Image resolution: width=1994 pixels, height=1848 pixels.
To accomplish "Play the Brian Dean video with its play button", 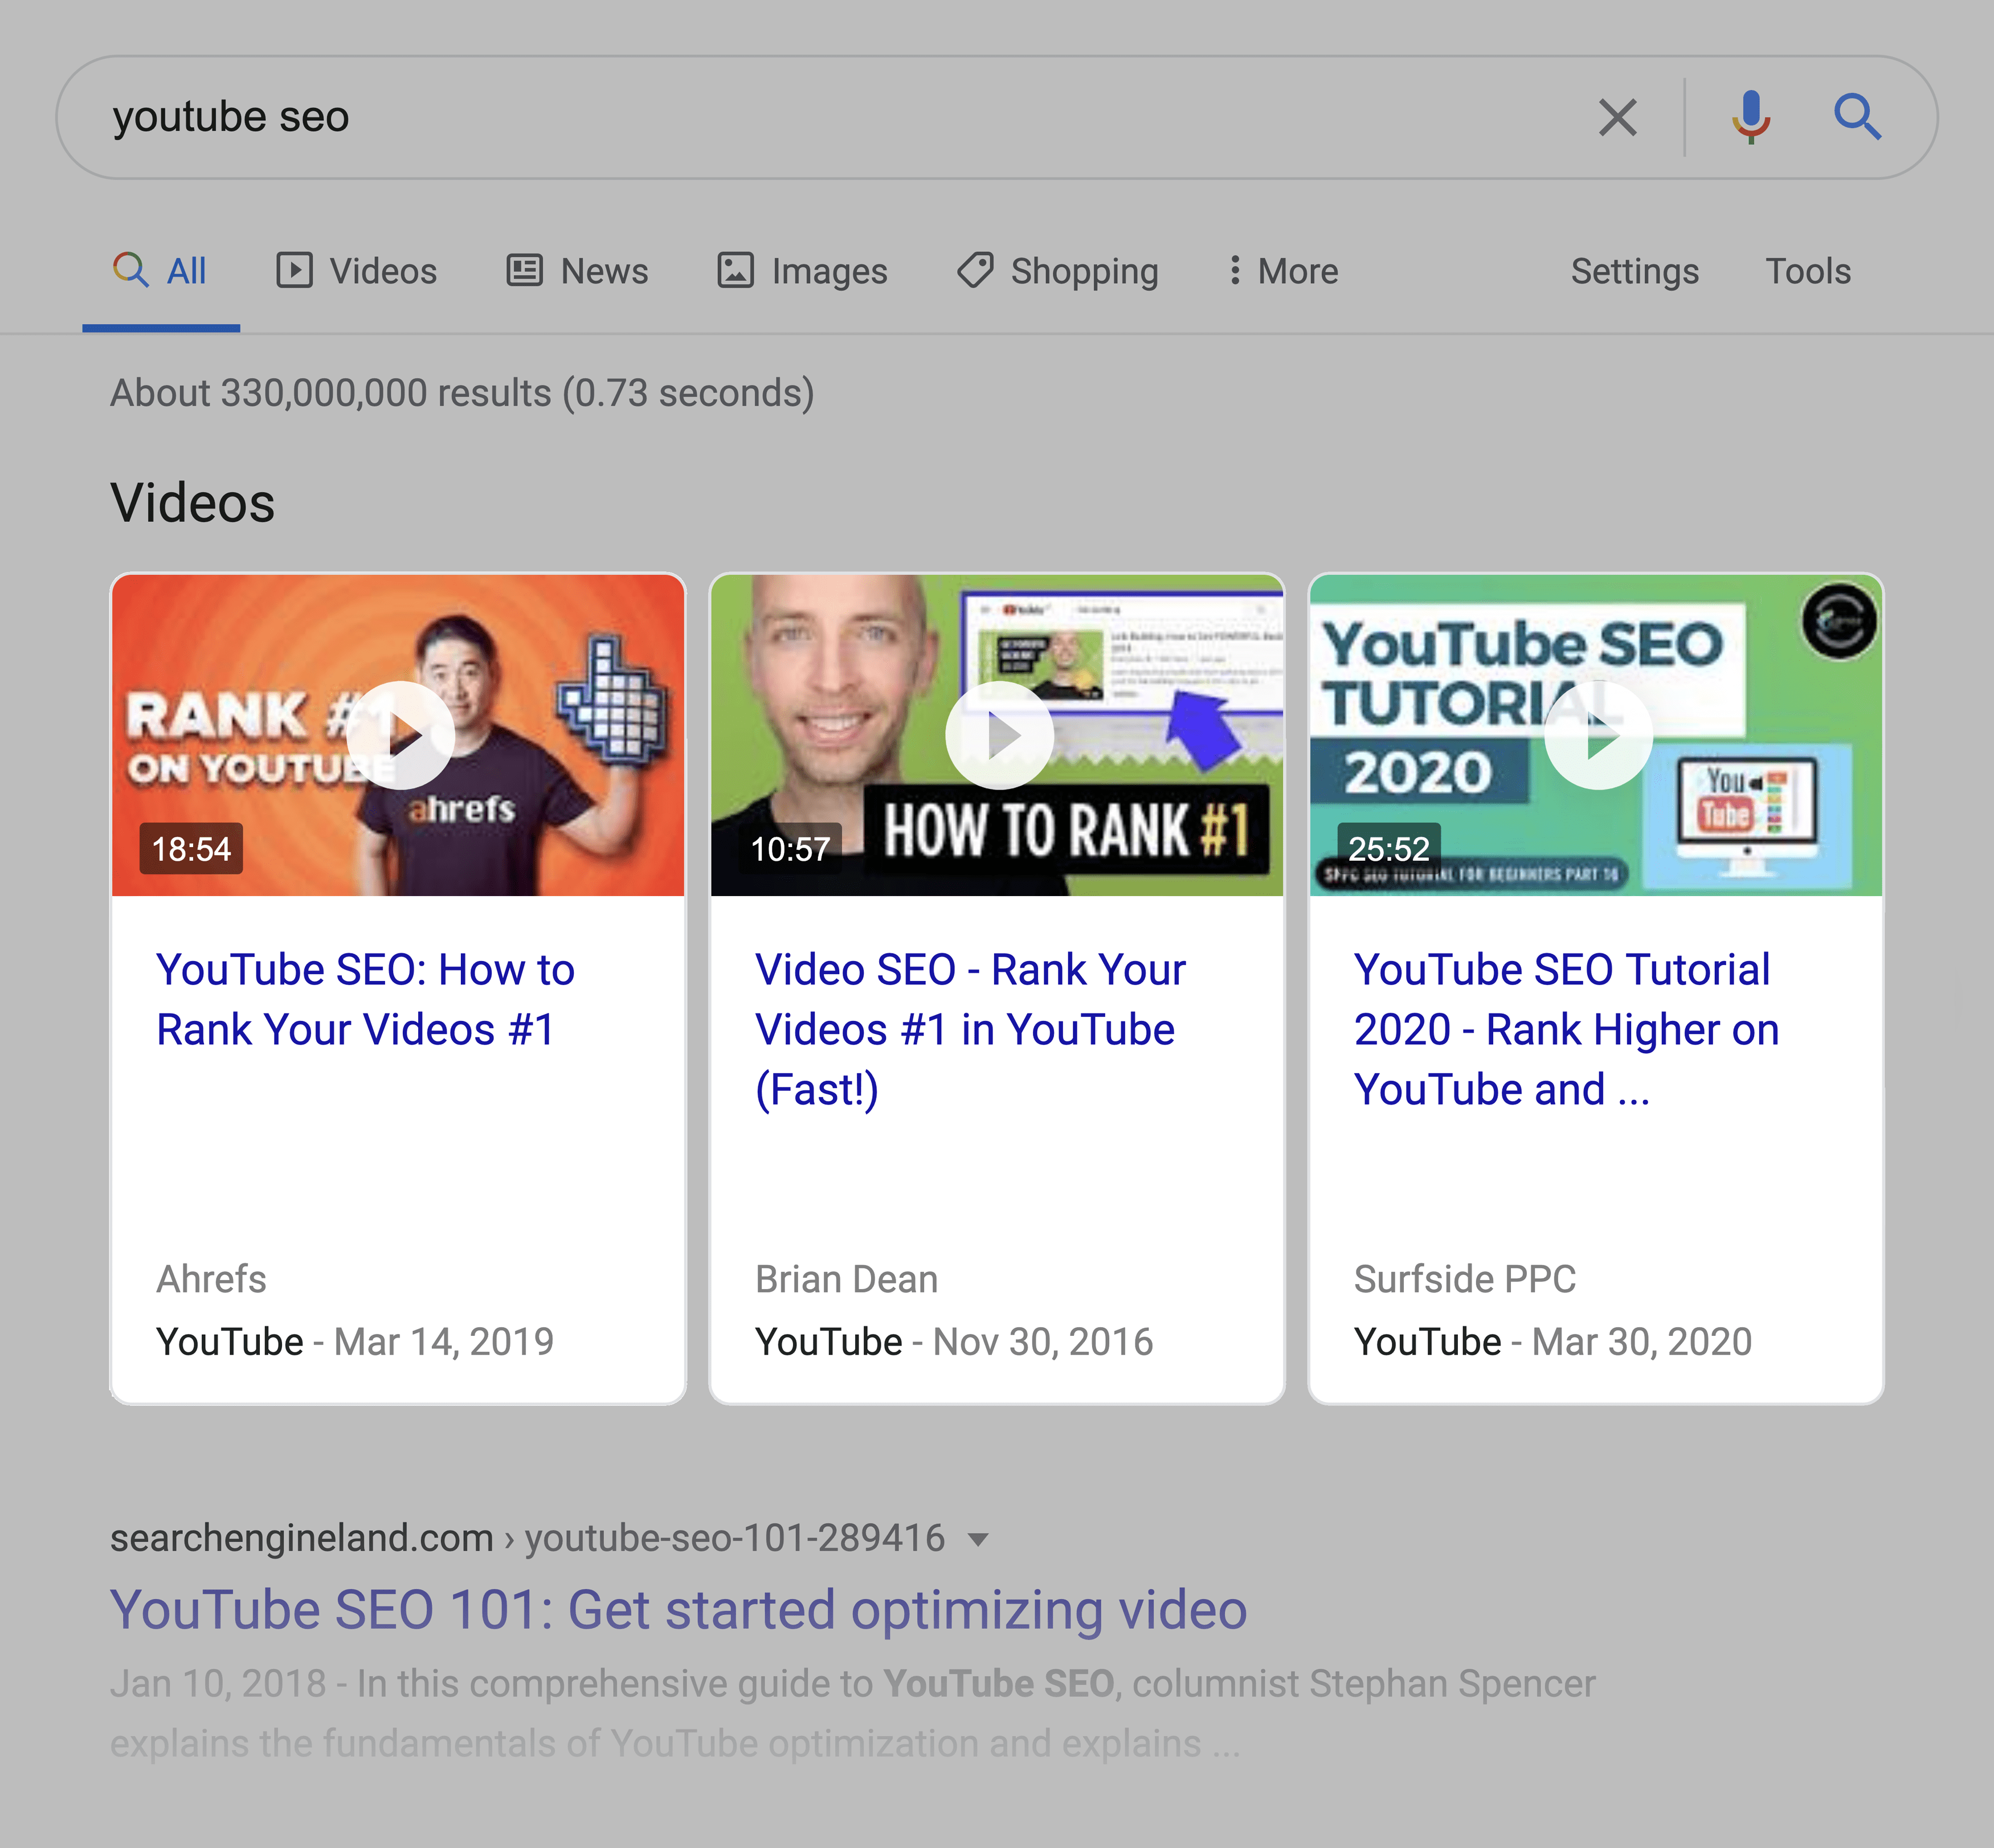I will click(999, 735).
